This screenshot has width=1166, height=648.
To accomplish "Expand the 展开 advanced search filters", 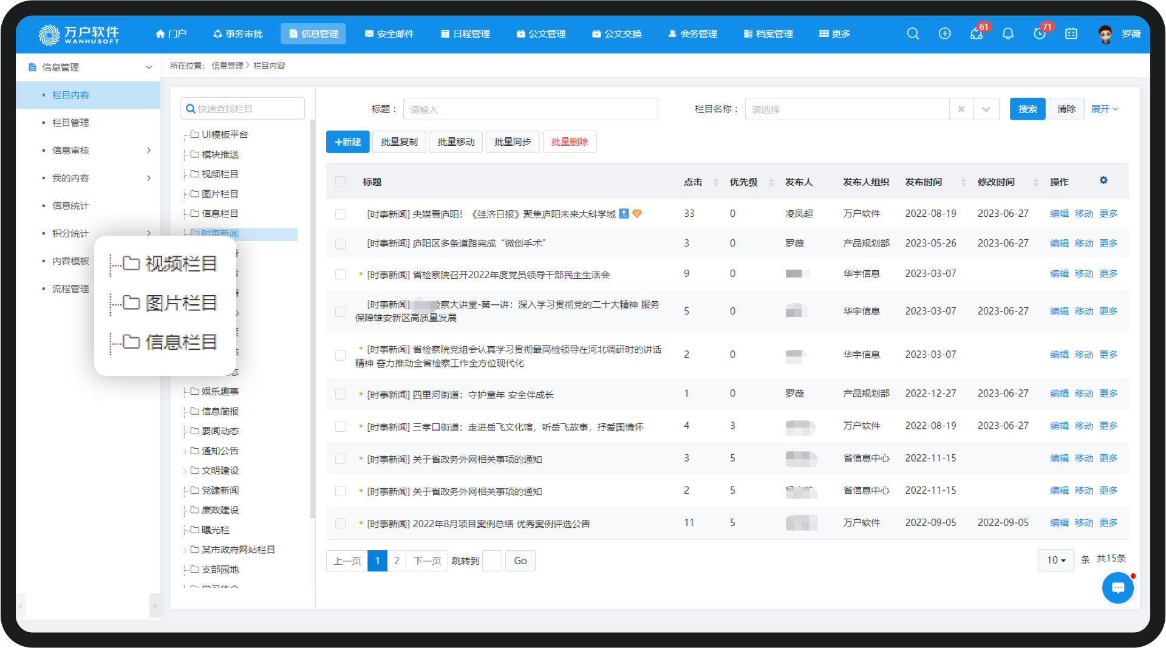I will click(x=1104, y=109).
